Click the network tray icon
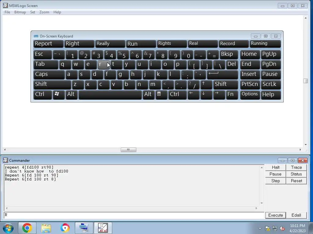This screenshot has width=313, height=234. [275, 228]
